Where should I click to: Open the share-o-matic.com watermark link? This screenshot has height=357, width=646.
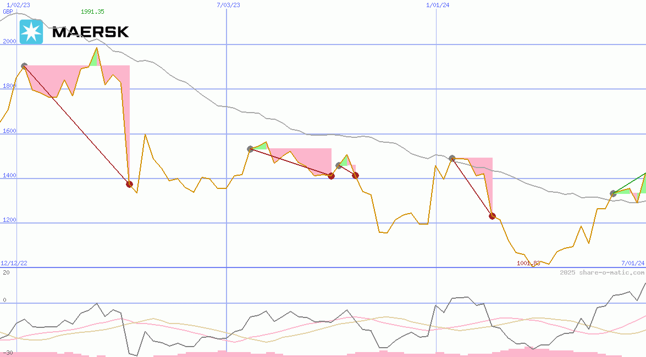602,272
